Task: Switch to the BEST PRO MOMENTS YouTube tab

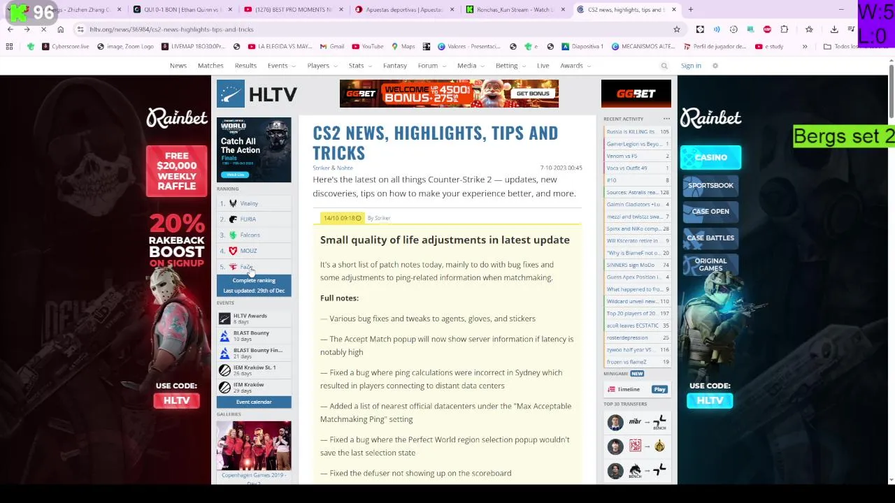Action: (x=294, y=10)
